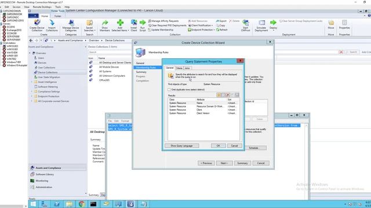
Task: Click the Show Query Language button
Action: 181,146
